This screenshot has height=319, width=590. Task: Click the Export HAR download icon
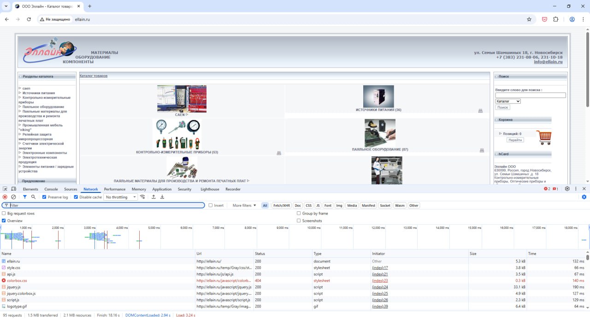(x=162, y=197)
